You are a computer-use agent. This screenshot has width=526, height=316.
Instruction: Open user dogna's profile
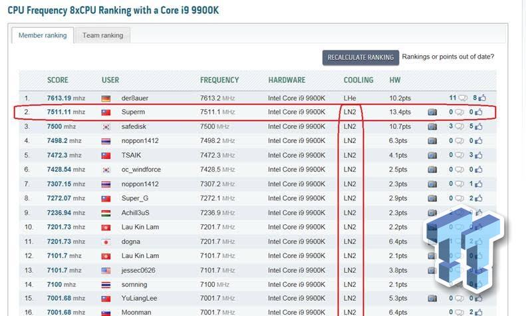(131, 242)
